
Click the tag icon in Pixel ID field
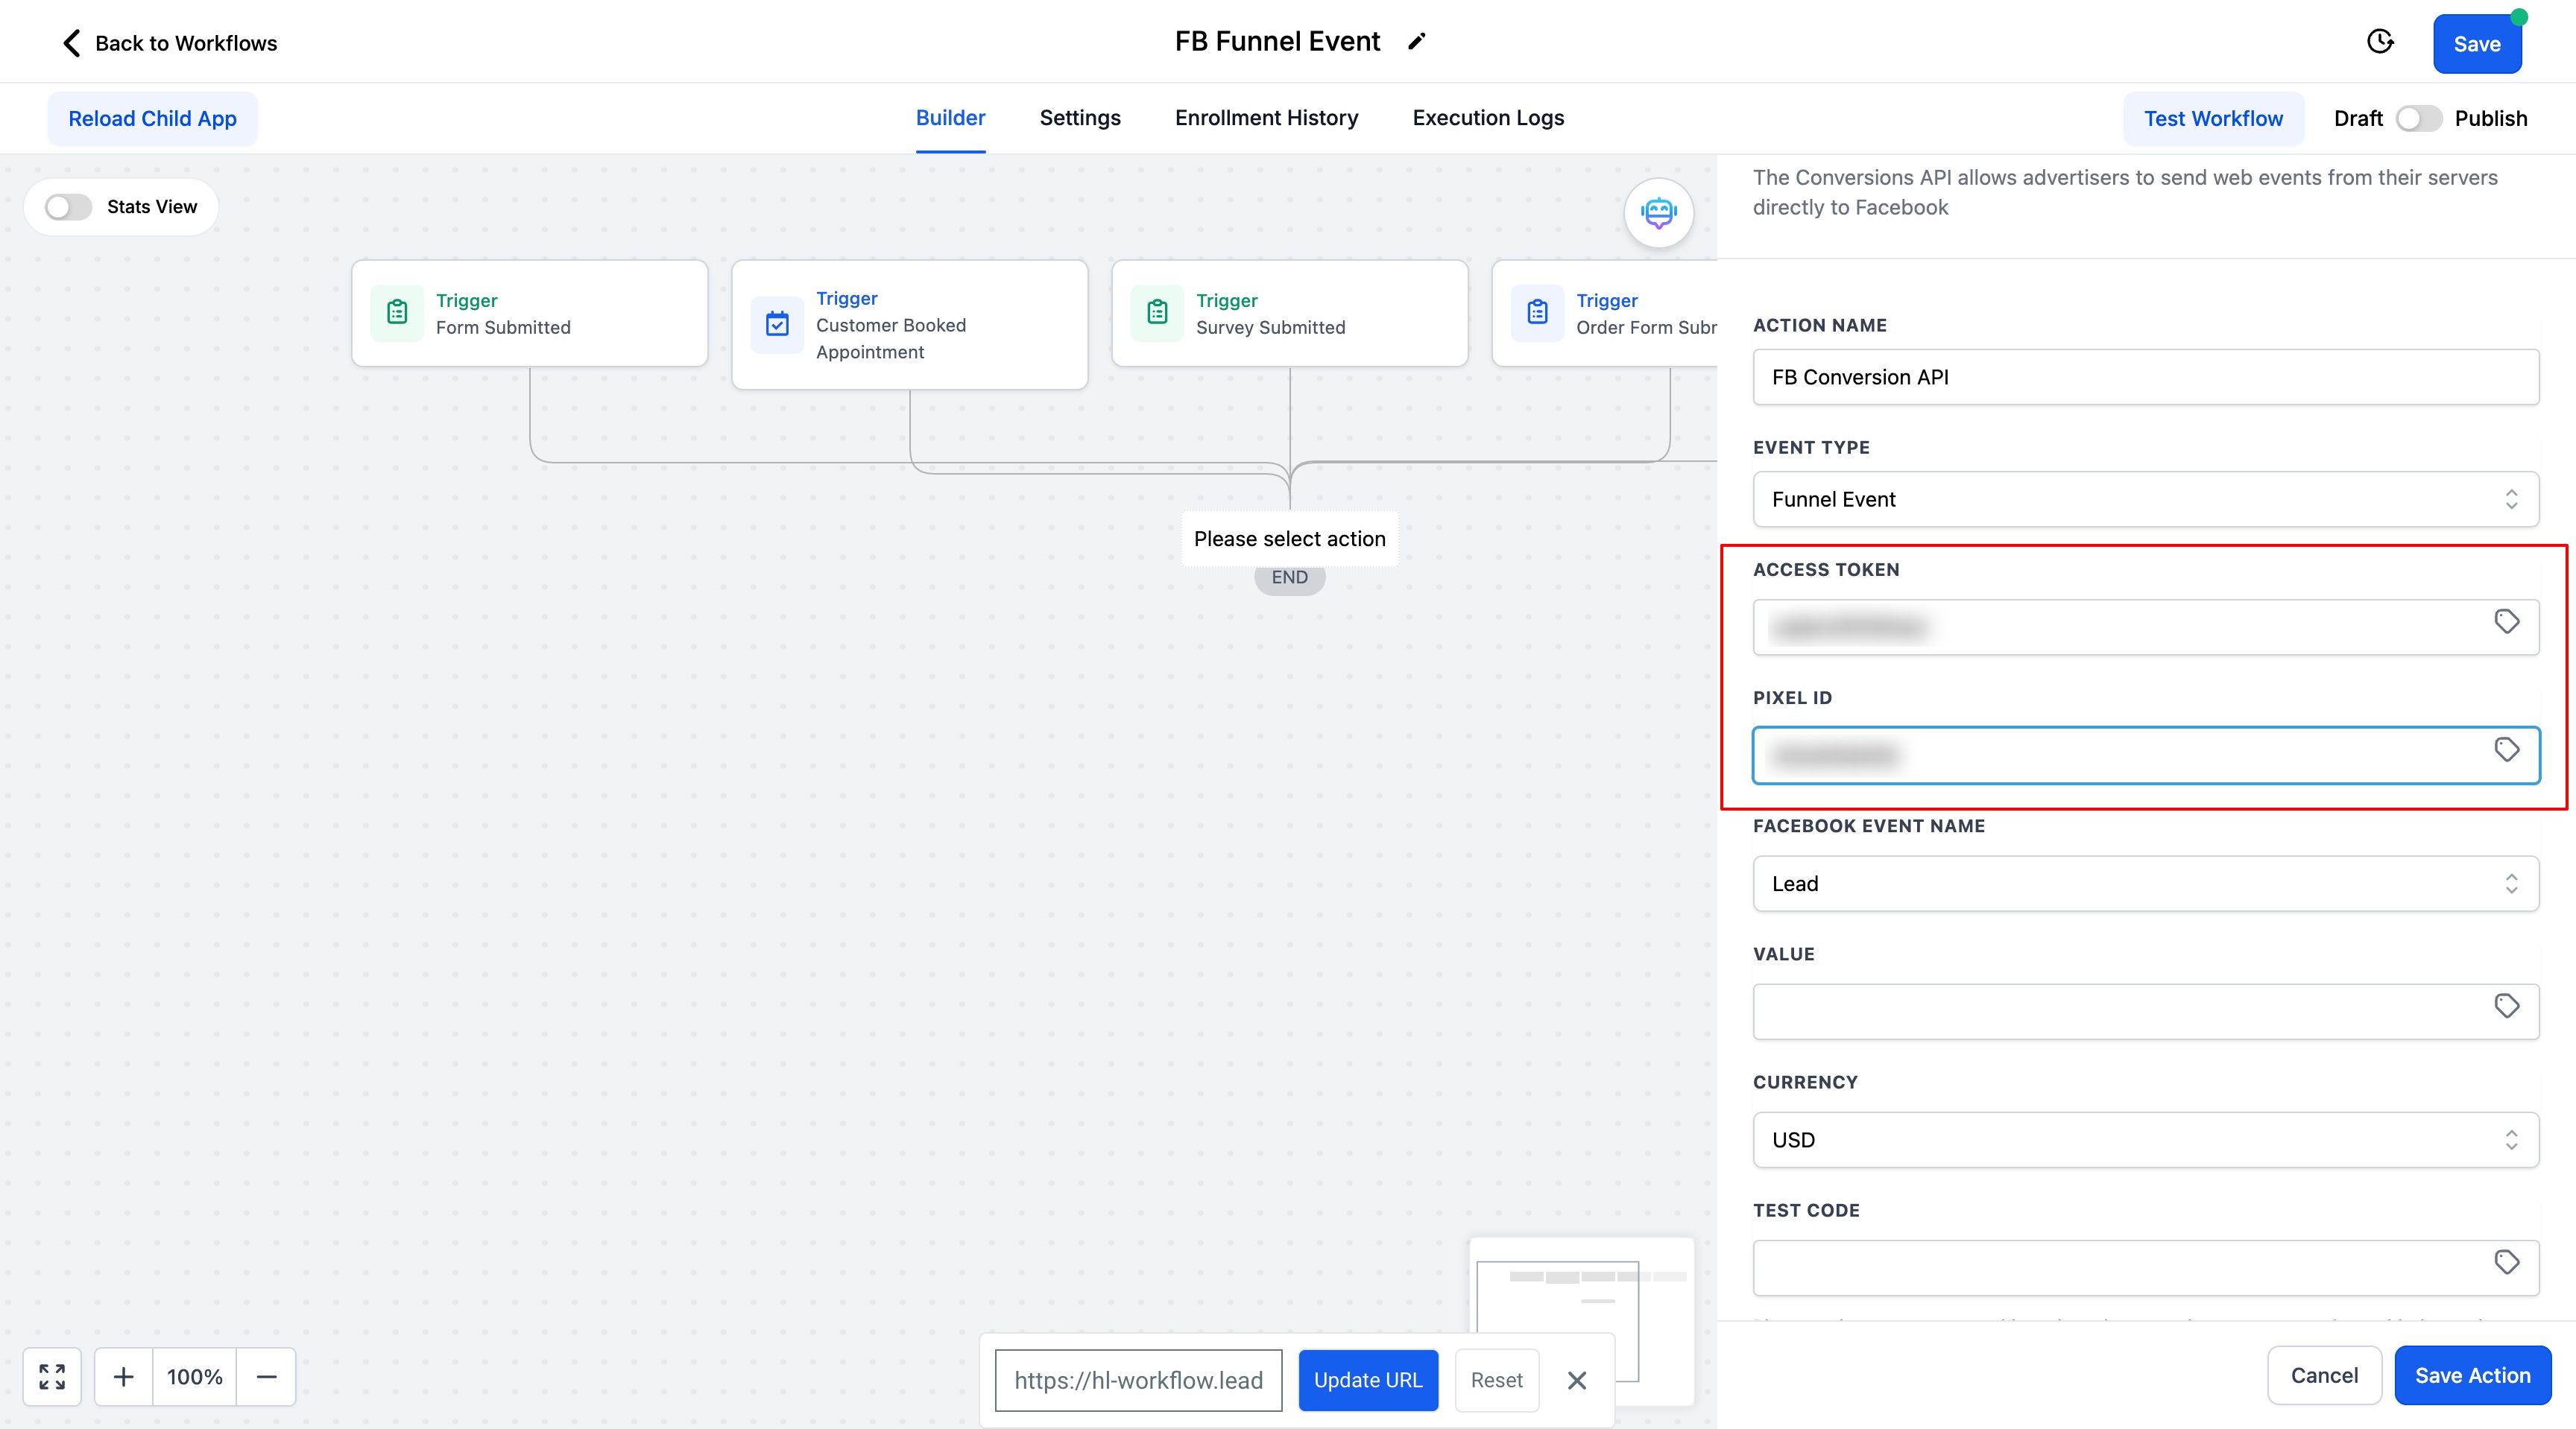(2506, 750)
